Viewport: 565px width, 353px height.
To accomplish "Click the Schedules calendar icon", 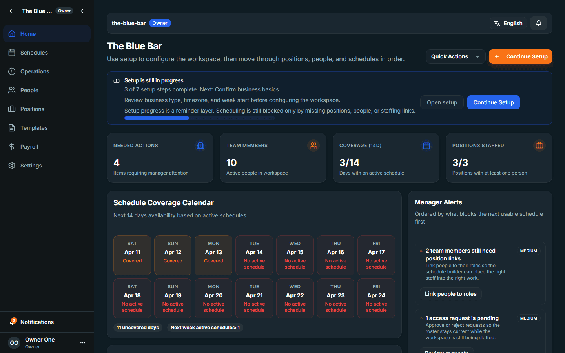I will click(12, 53).
